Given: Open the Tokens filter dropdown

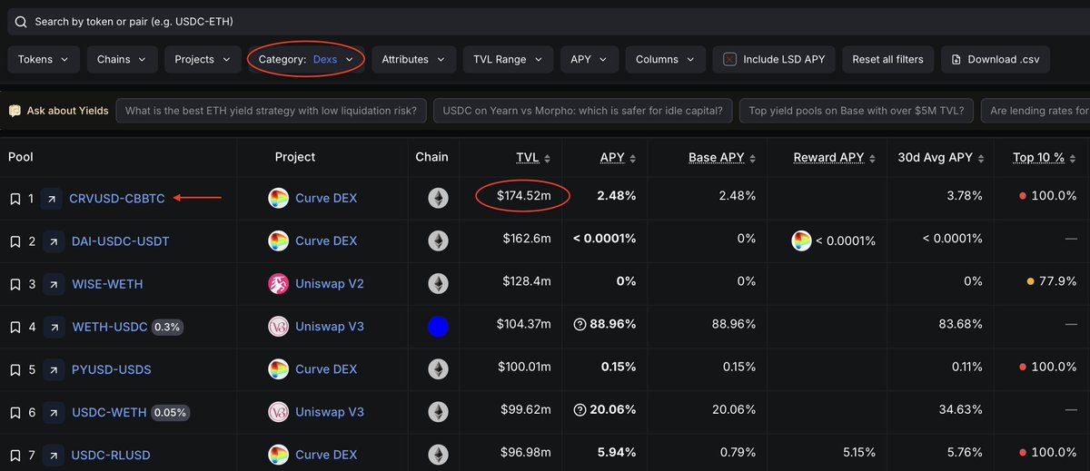Looking at the screenshot, I should (44, 59).
